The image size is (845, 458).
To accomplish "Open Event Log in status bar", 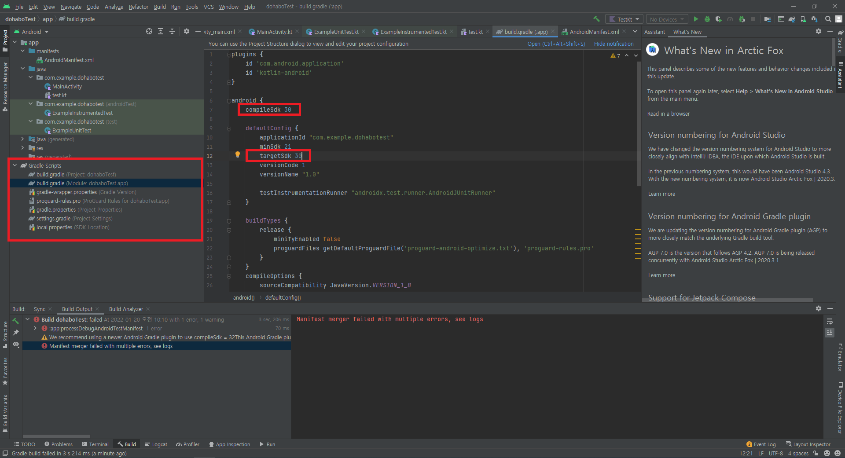I will (x=761, y=444).
